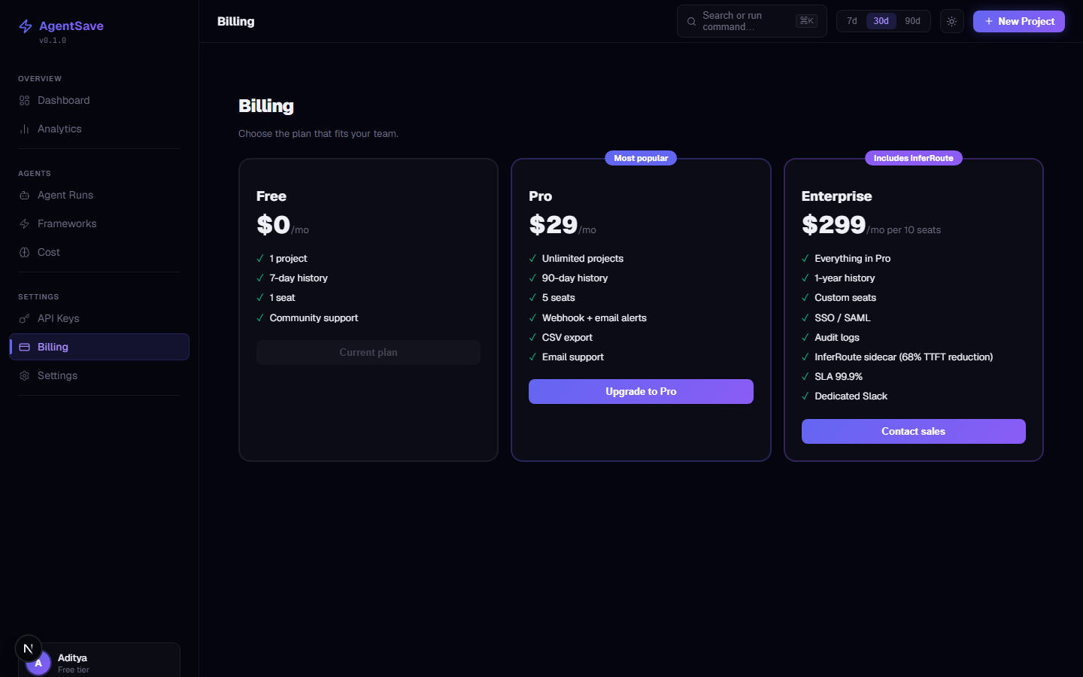Image resolution: width=1083 pixels, height=677 pixels.
Task: Click the round N badge at bottom left
Action: point(29,648)
